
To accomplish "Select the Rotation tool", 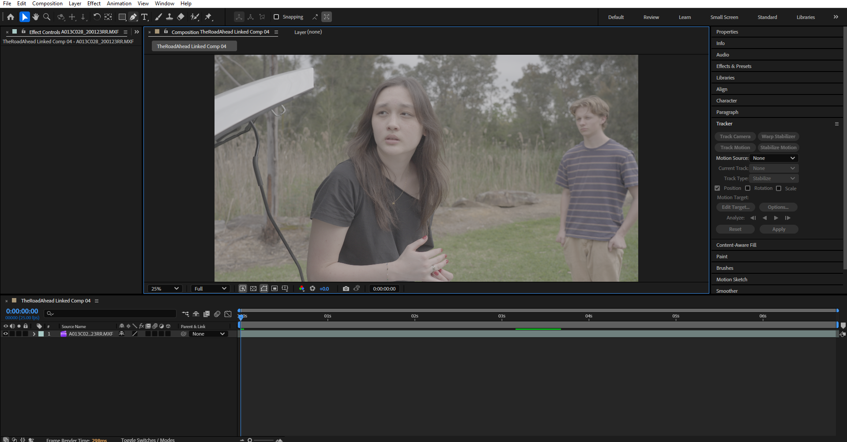I will coord(97,17).
